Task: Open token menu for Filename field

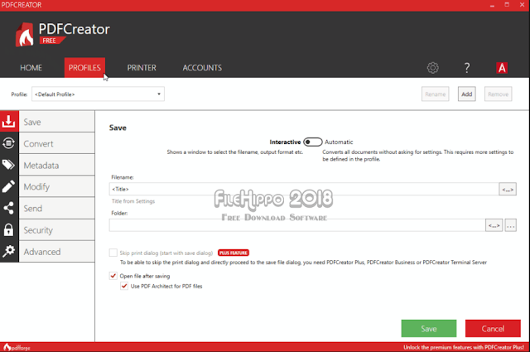Action: (x=508, y=190)
